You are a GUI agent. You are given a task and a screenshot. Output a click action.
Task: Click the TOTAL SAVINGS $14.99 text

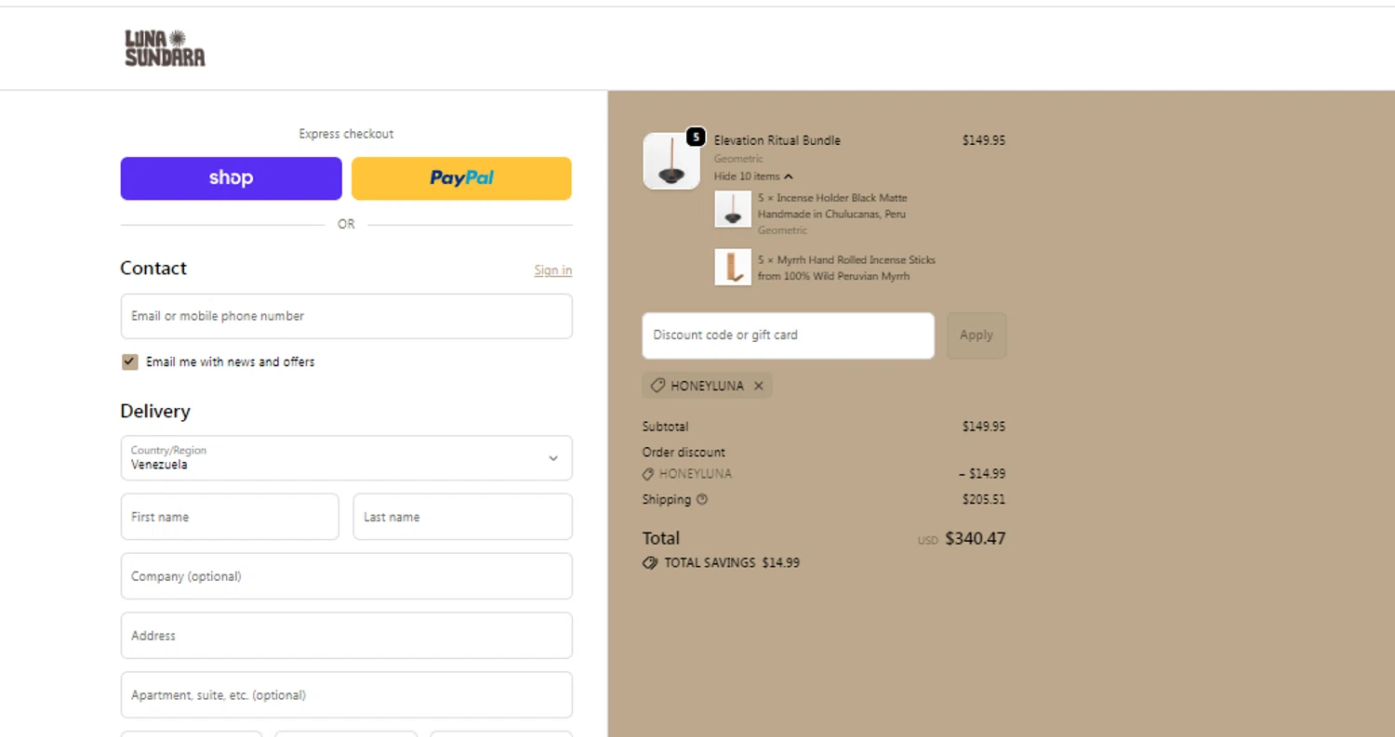732,562
